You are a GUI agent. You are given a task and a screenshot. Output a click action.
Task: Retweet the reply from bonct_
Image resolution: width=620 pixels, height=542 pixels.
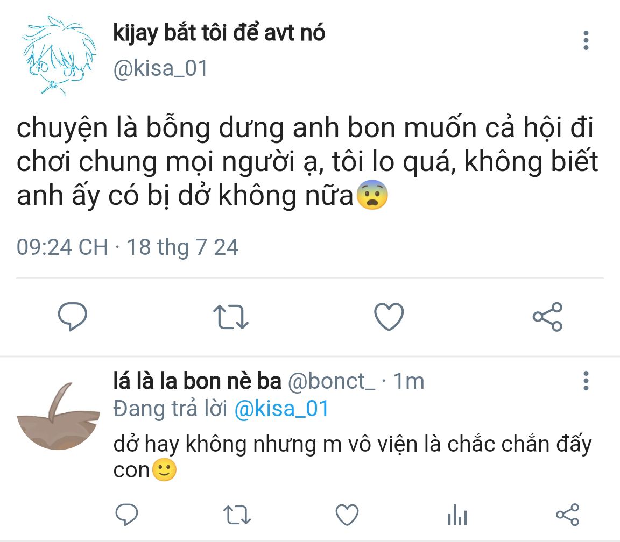(237, 515)
